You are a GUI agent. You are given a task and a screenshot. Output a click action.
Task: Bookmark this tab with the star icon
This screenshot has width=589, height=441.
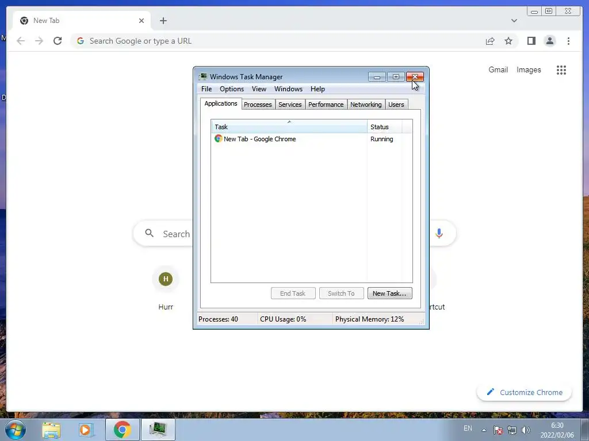pyautogui.click(x=508, y=41)
